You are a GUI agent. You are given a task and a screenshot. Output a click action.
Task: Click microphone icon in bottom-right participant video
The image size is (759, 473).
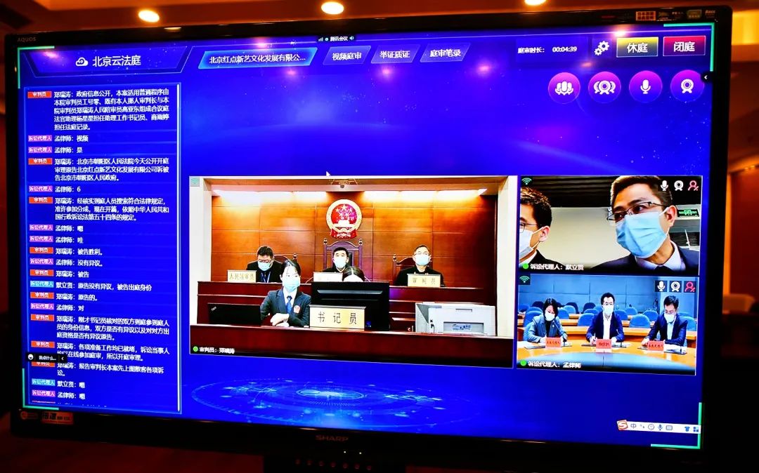(x=661, y=286)
